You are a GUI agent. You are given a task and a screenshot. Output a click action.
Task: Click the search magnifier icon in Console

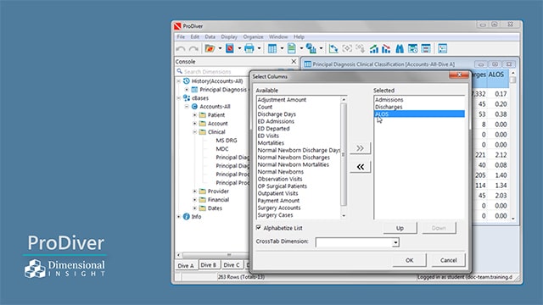click(179, 71)
